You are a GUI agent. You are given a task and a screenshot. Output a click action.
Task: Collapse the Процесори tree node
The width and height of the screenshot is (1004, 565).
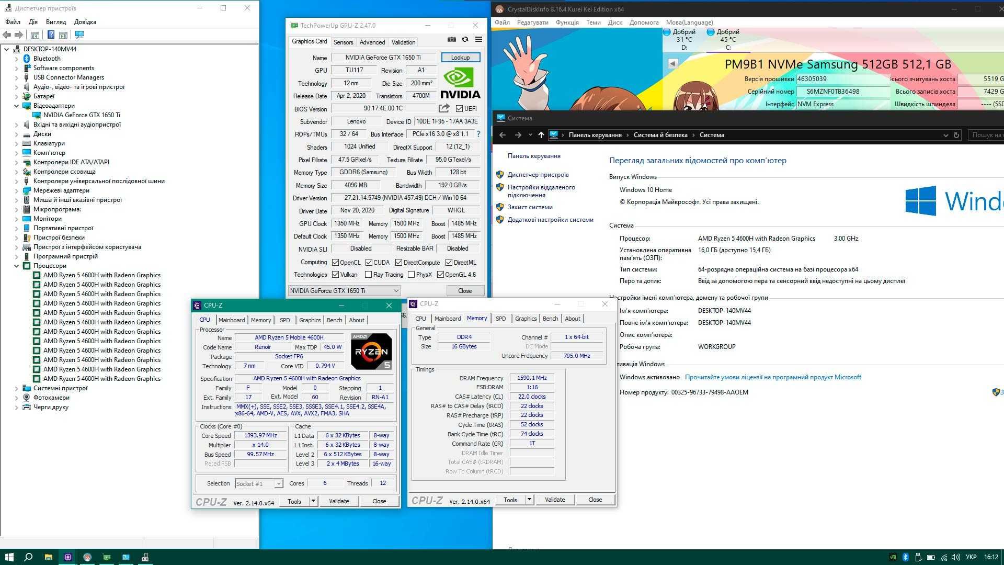[x=16, y=266]
